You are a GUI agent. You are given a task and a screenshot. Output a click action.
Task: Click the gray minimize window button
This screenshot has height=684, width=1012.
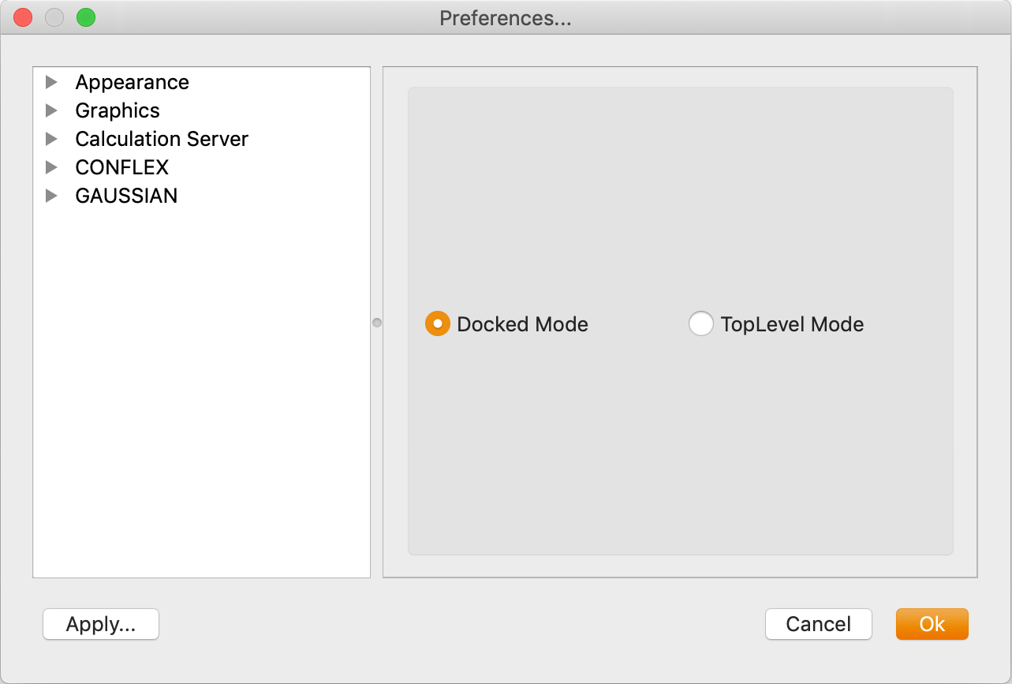tap(54, 17)
